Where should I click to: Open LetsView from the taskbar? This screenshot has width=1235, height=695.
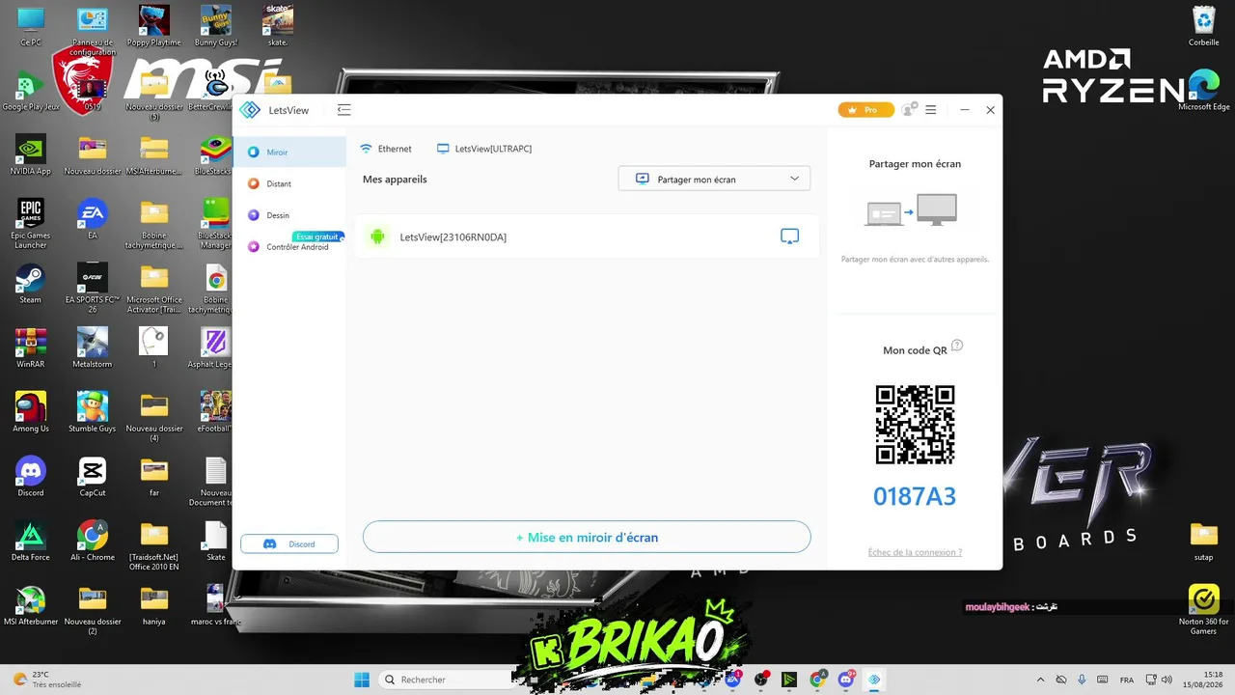tap(874, 680)
